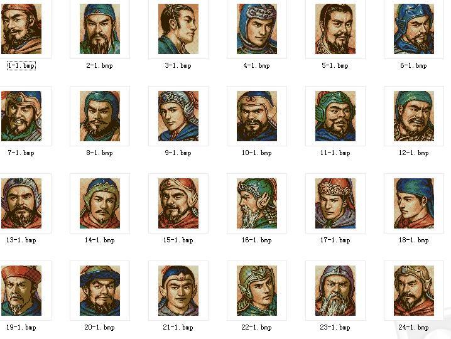This screenshot has height=339, width=451.
Task: Pick the 16-1.bmp white-bearded warrior thumbnail
Action: (x=257, y=203)
